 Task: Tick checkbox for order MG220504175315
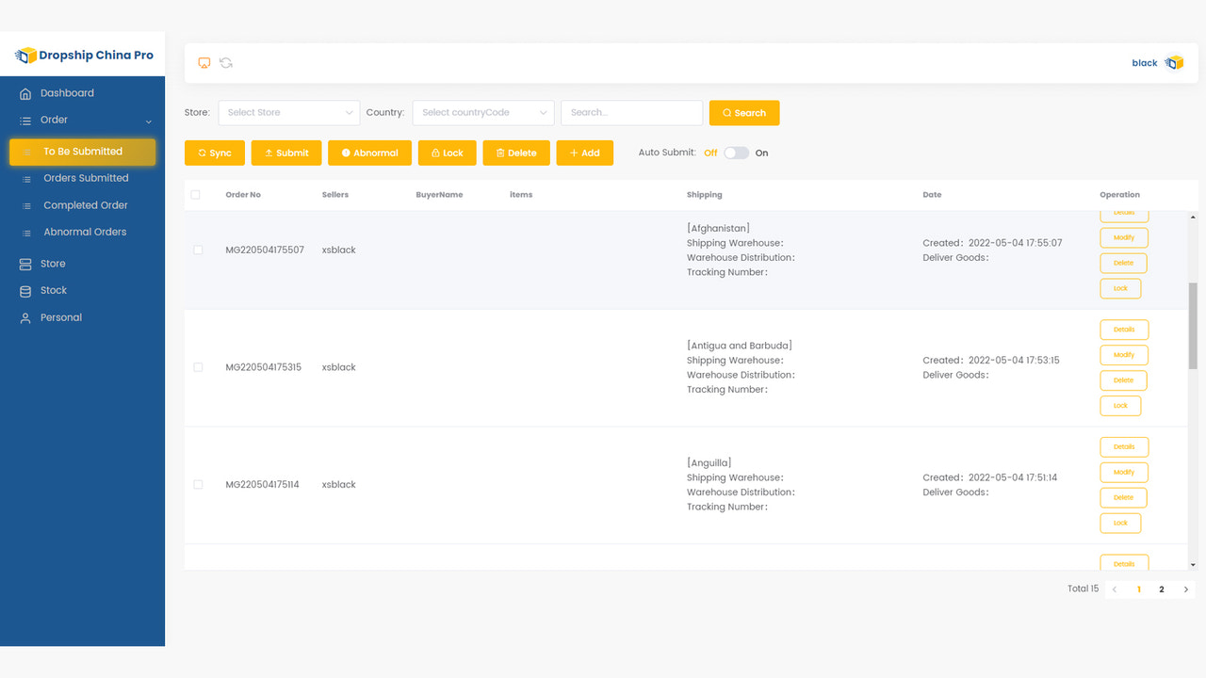198,367
